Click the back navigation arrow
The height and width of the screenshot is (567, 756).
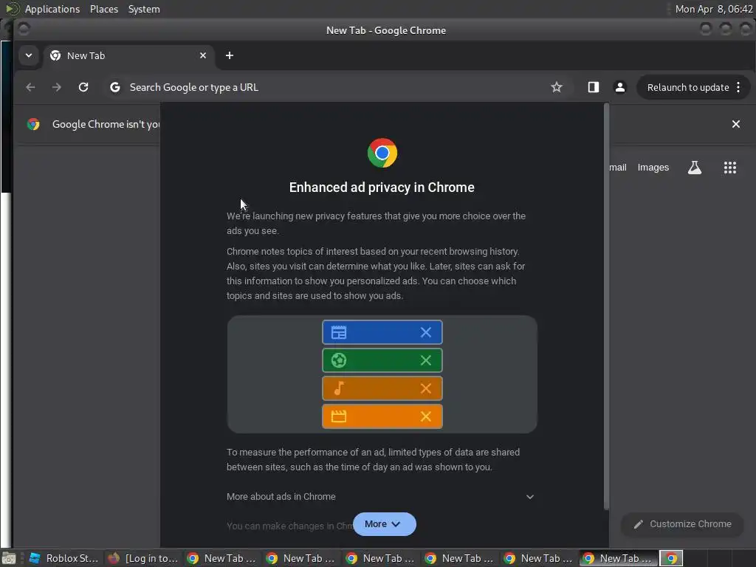(x=30, y=87)
